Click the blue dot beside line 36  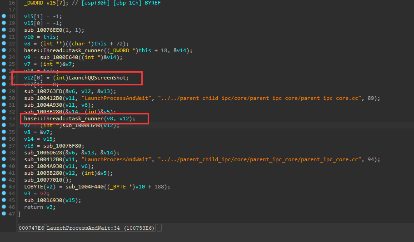point(4,139)
